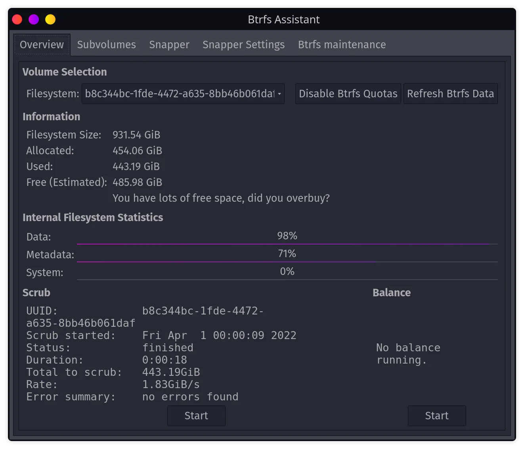Click the yellow title bar button
524x449 pixels.
50,19
